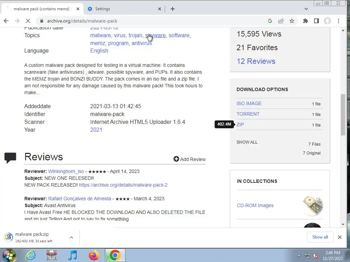Go back to the previous page
Viewport: 350px width, 262px height.
tap(6, 21)
